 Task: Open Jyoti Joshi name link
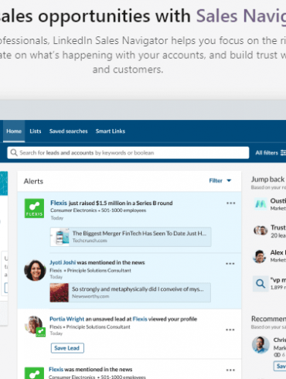[x=63, y=262]
